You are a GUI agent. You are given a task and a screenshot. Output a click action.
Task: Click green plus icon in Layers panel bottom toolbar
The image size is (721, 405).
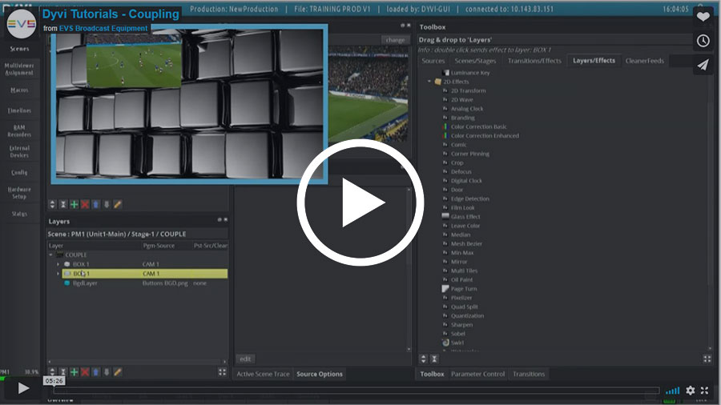coord(74,372)
